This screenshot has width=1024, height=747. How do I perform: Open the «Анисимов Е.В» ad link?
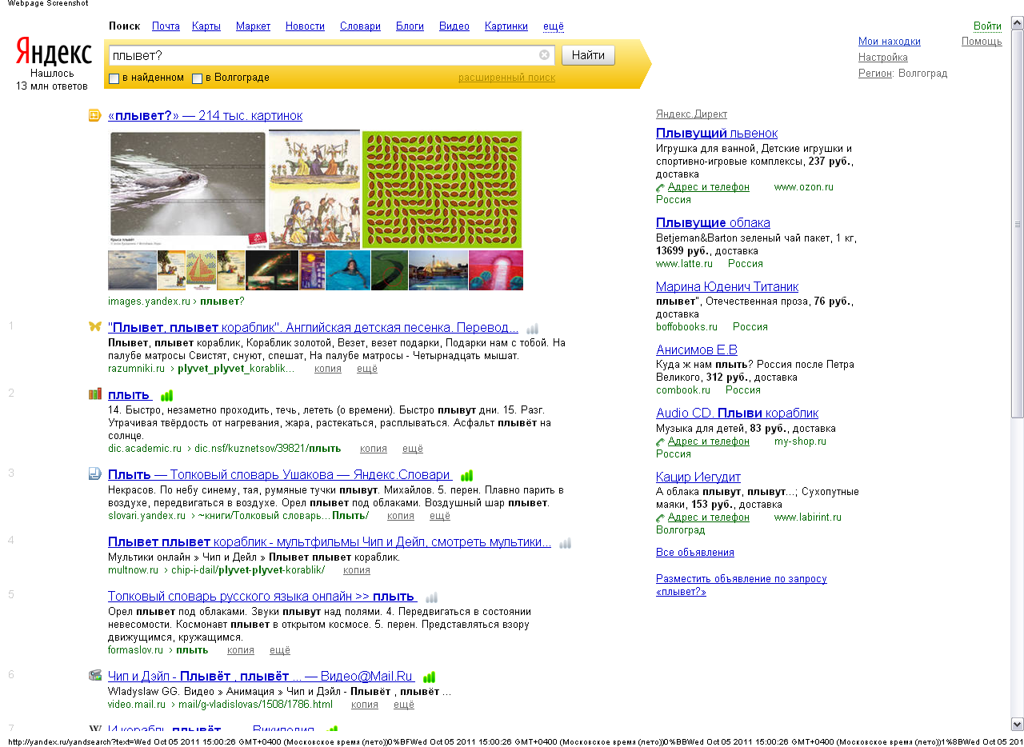(x=697, y=350)
